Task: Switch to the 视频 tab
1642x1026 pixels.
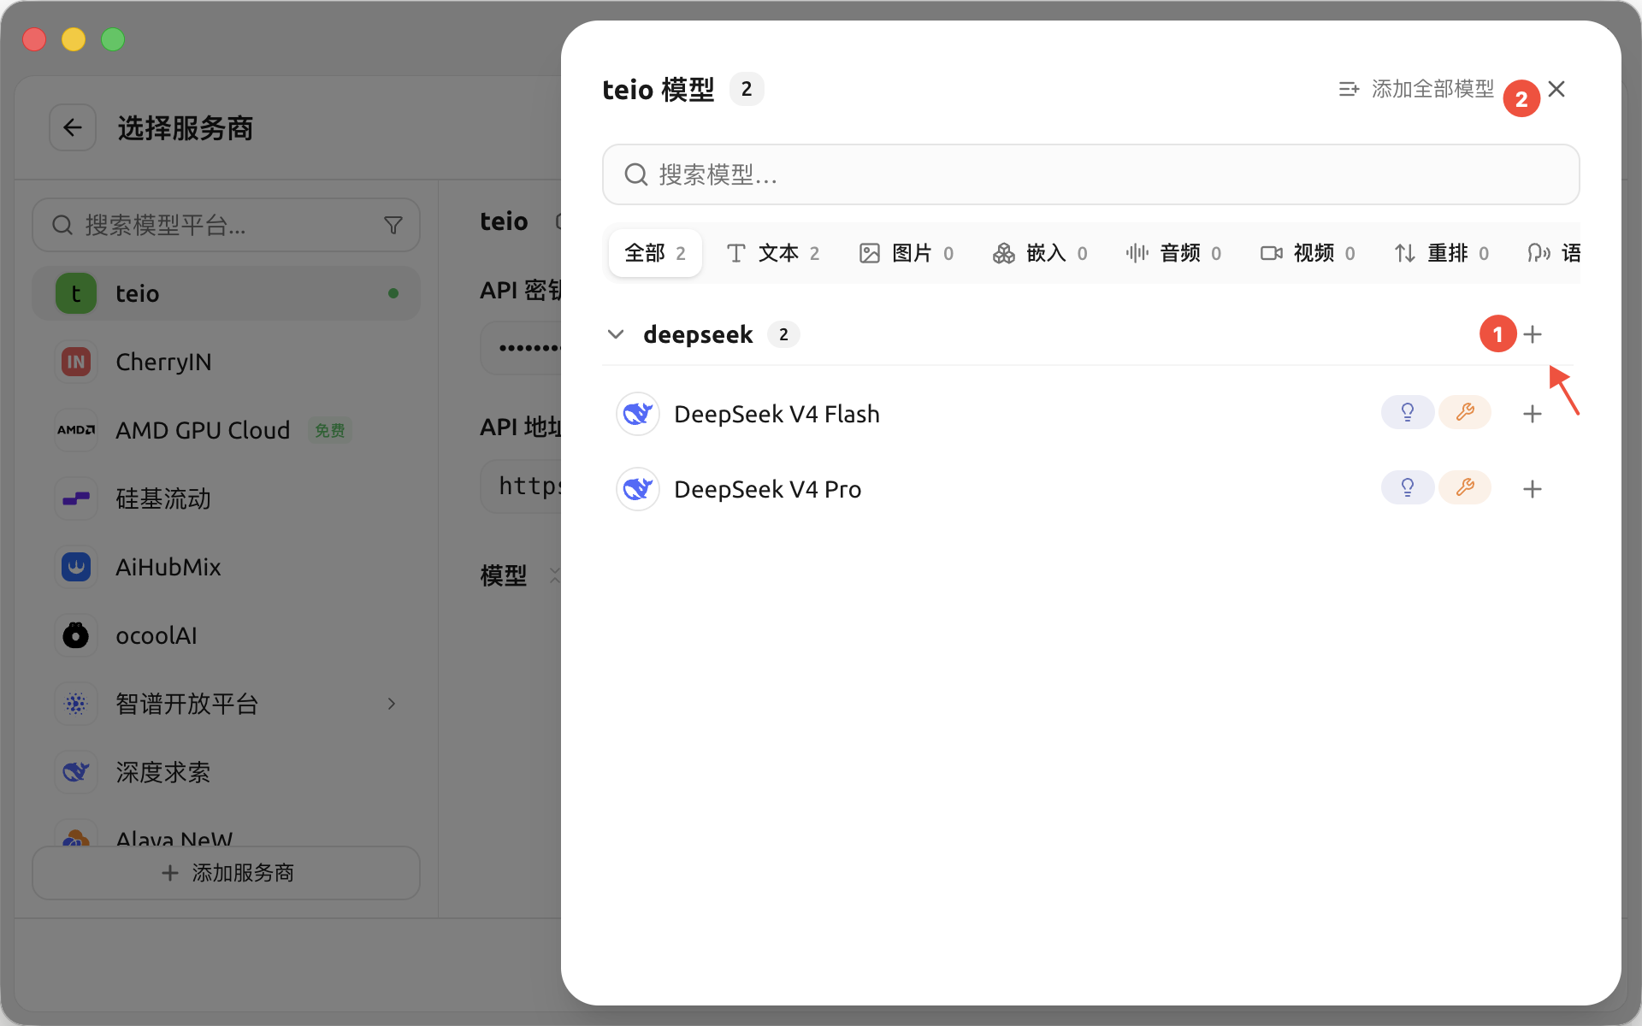Action: [1308, 253]
